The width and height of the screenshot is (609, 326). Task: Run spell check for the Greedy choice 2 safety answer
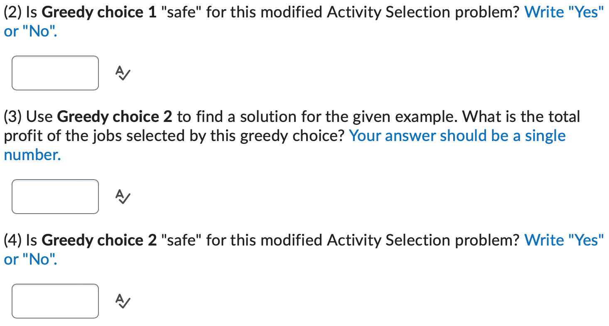[x=123, y=301]
